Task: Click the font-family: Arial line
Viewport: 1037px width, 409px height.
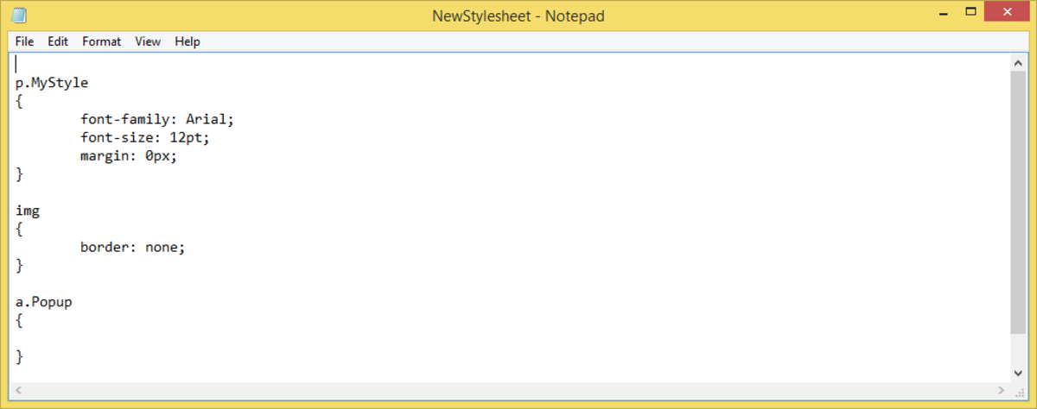Action: 156,120
